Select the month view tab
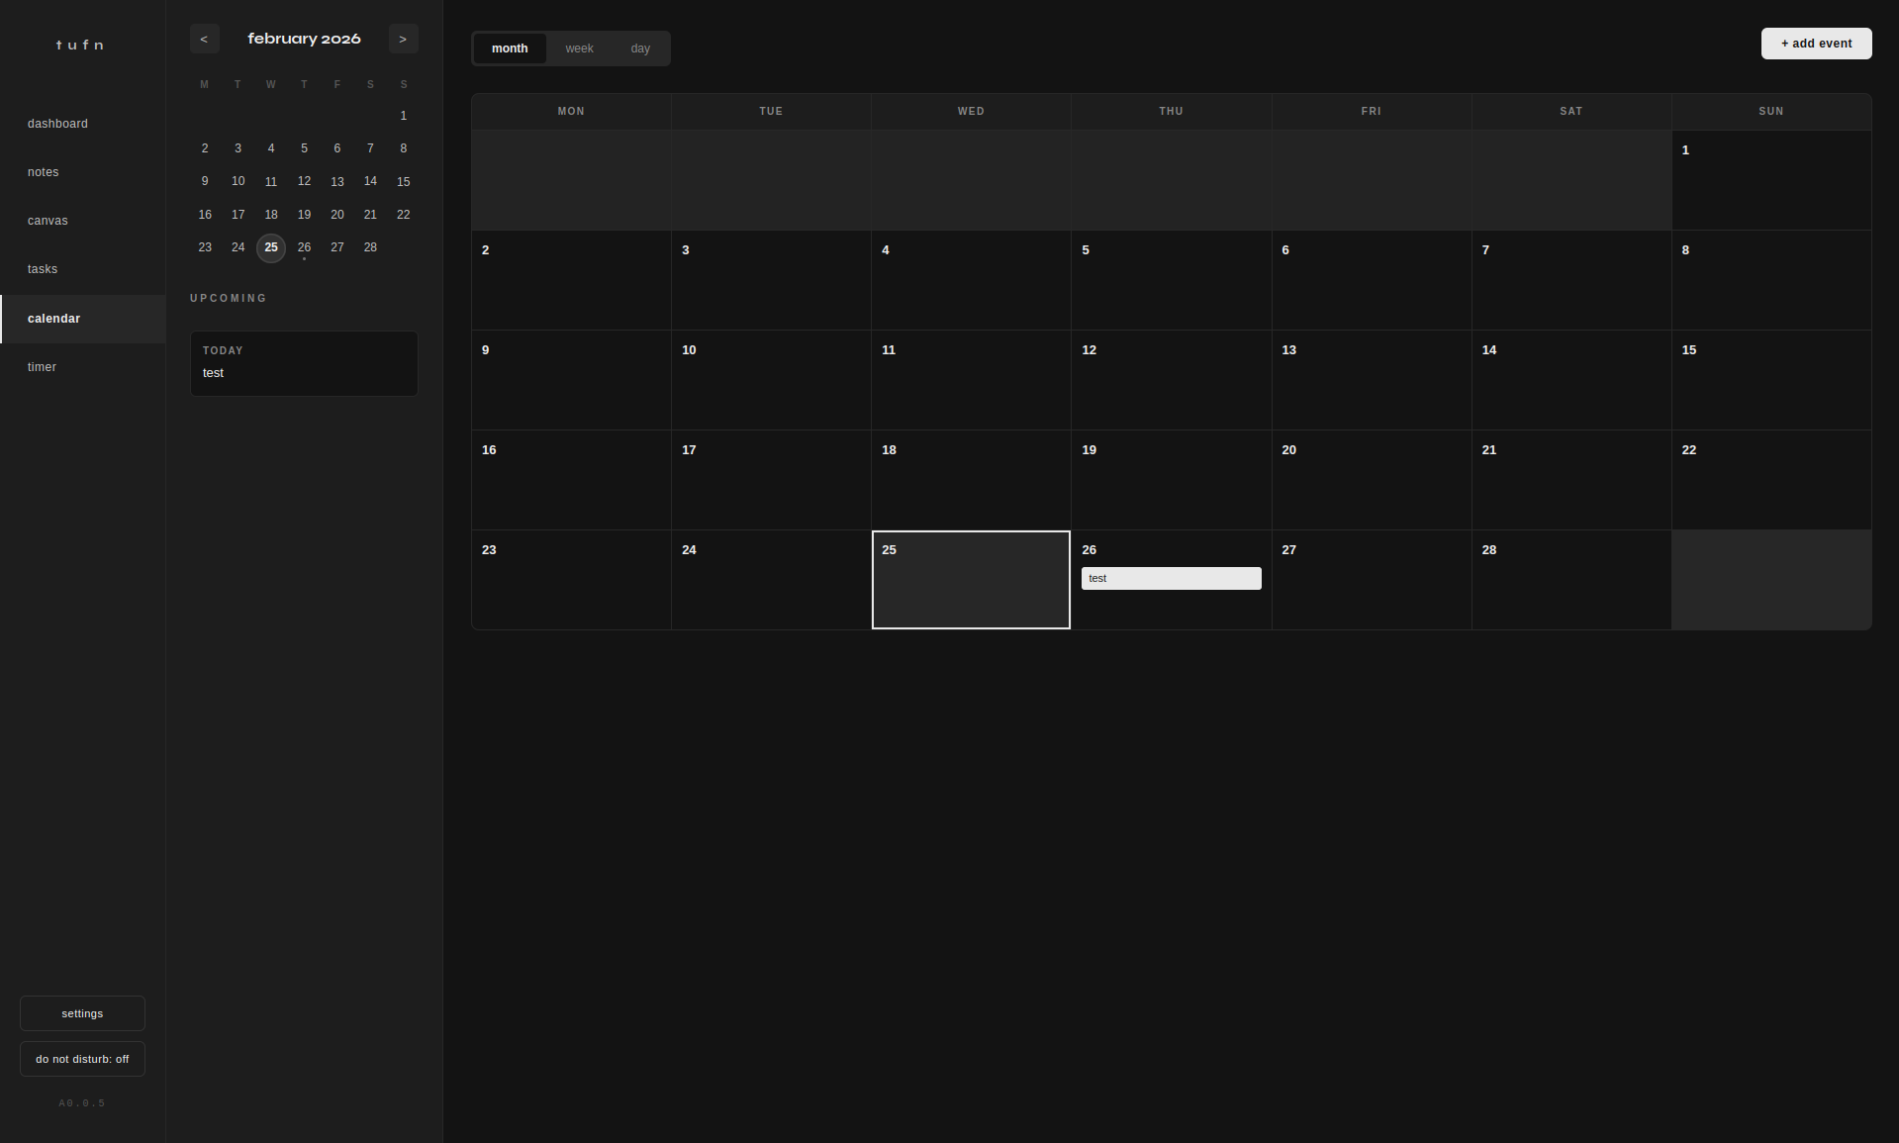 click(510, 48)
